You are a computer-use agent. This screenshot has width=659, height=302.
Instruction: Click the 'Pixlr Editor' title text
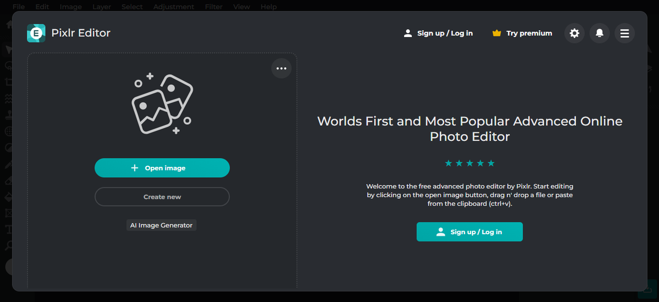[x=81, y=33]
